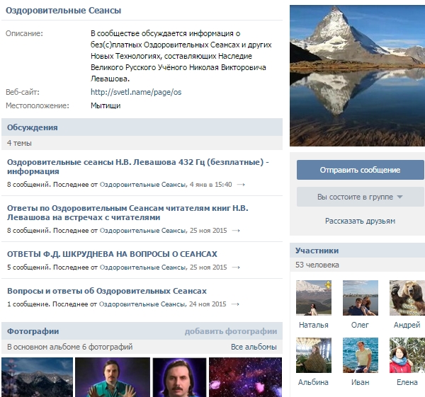
Task: Open topic Вопросы и ответы об Оздоровительных Сеансах
Action: 107,291
